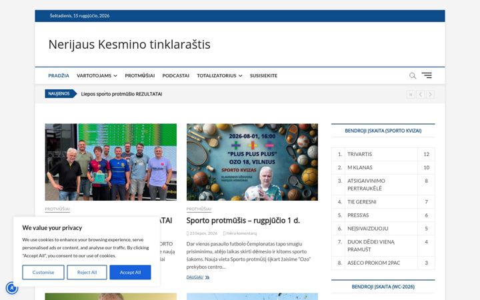
Task: Click Nėra komentarų comments link
Action: (x=240, y=233)
